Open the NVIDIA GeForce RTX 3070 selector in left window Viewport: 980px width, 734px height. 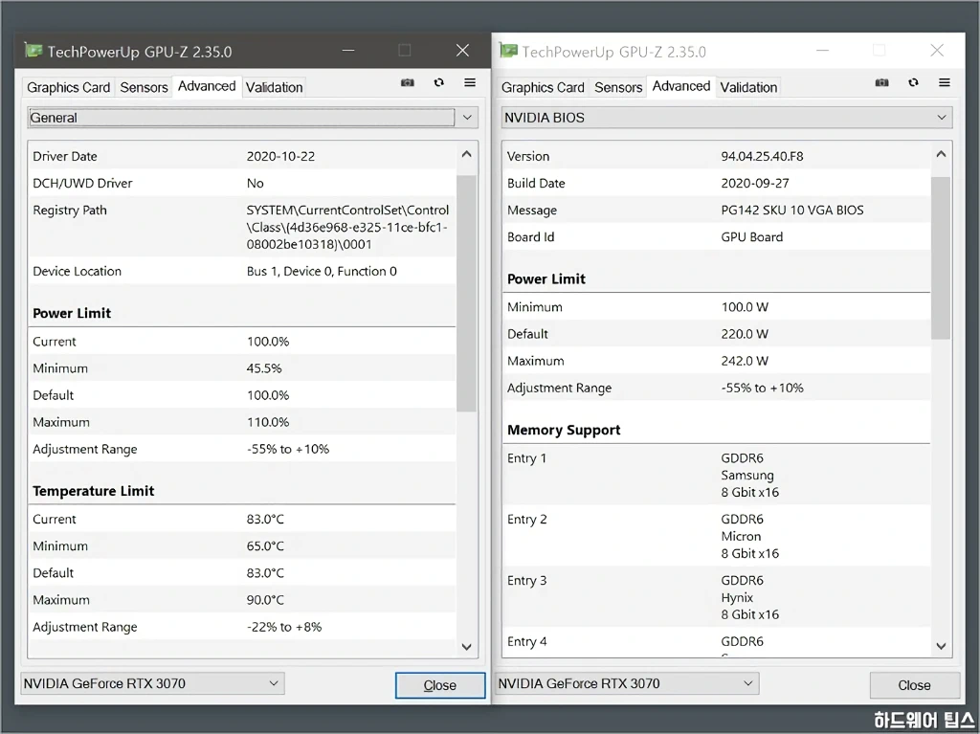pyautogui.click(x=152, y=683)
